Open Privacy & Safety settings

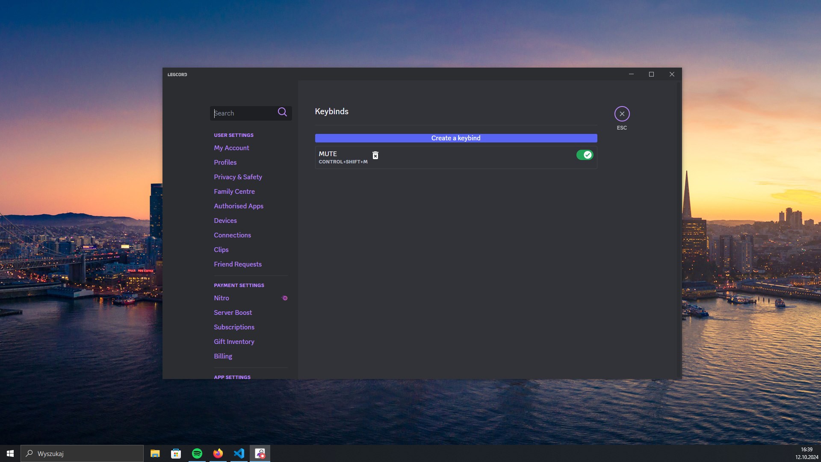[238, 177]
